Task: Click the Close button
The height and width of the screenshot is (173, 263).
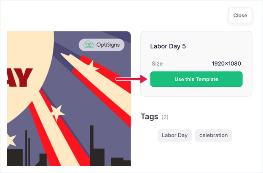Action: pyautogui.click(x=240, y=16)
